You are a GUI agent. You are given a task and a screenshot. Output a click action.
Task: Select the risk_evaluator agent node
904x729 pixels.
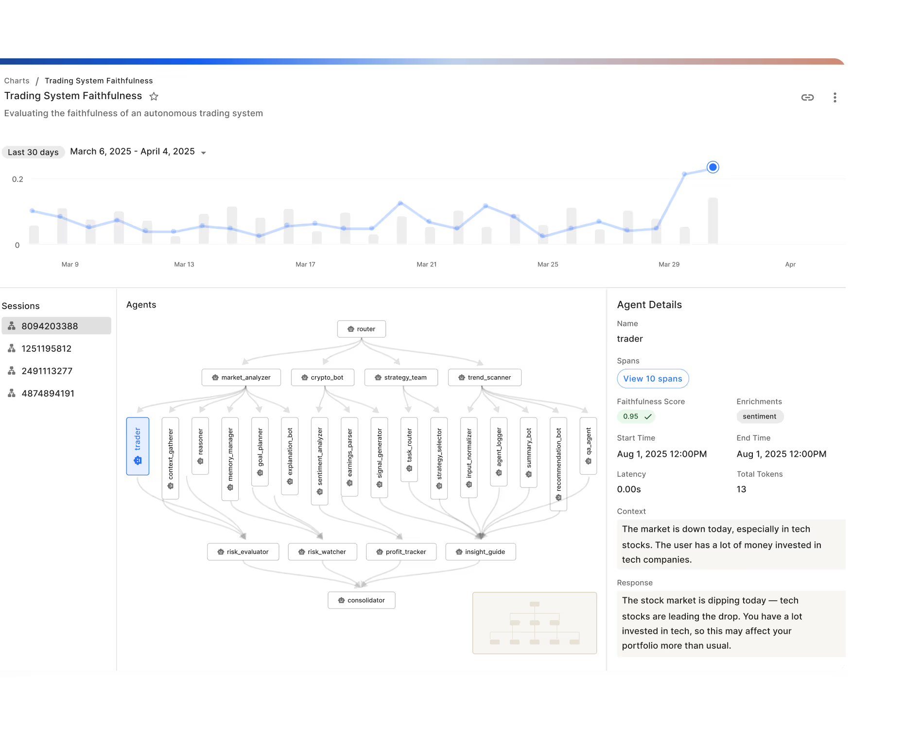[243, 552]
